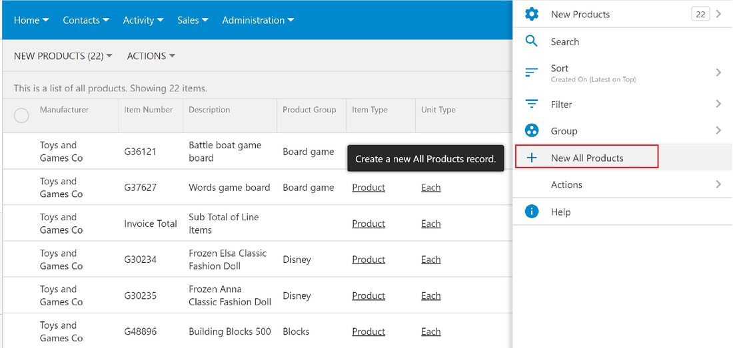
Task: Click the plus icon for New All Products
Action: click(532, 158)
